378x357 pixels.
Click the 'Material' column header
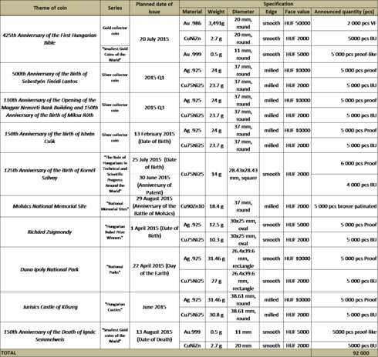coord(192,12)
